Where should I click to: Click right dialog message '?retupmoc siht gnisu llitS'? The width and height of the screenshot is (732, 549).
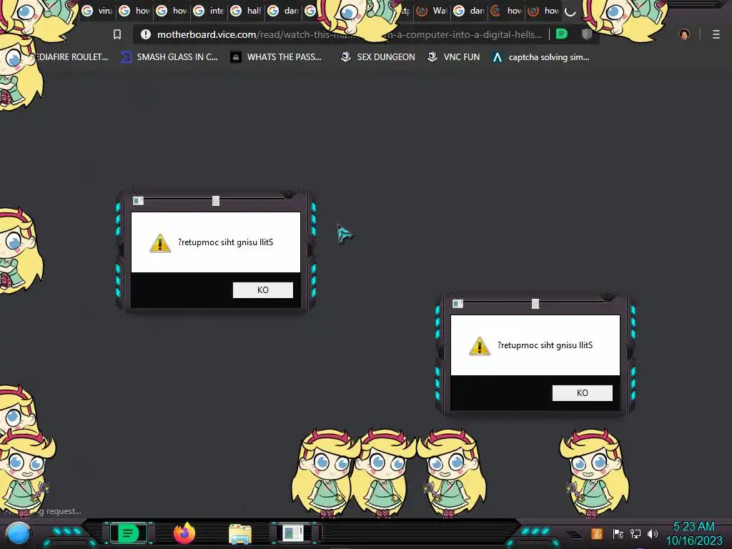(x=545, y=345)
